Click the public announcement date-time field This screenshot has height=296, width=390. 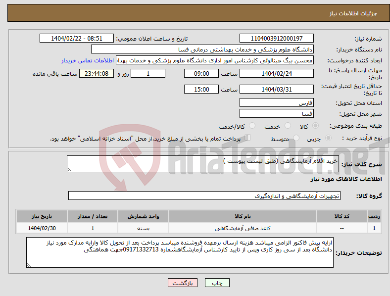[77, 38]
